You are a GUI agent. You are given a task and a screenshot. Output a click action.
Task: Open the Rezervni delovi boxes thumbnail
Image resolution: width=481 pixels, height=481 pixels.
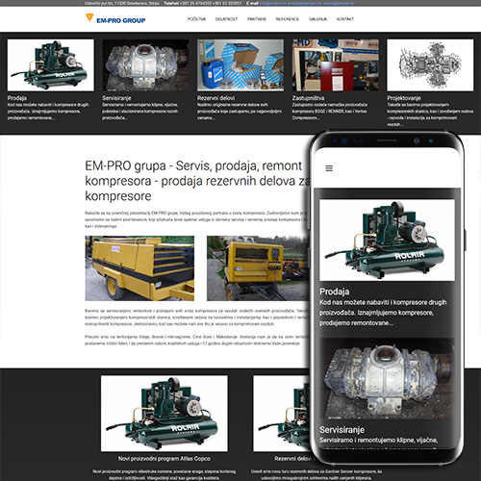coord(240,65)
